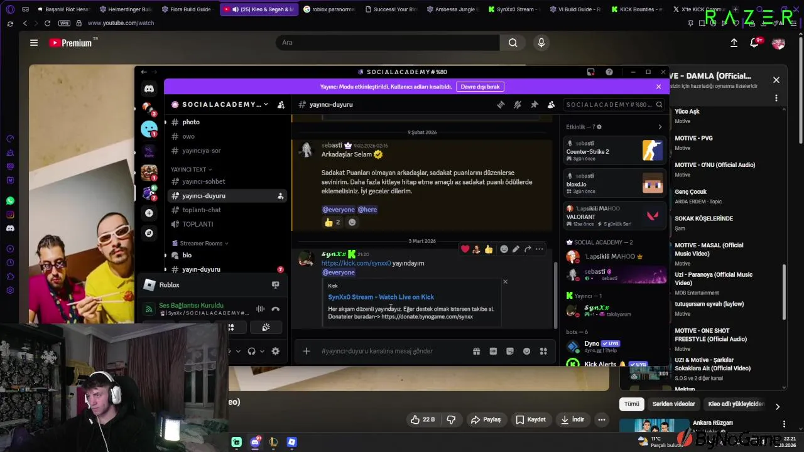Click plus attachment button in message bar

pos(307,351)
